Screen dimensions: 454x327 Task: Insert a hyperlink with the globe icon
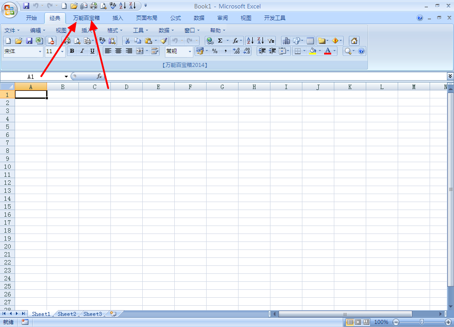[210, 41]
